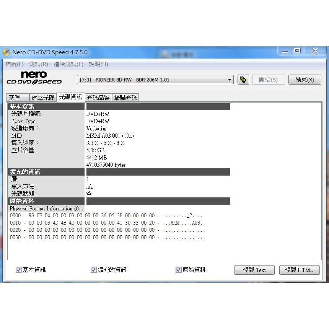Click the hex data row 0030
329x329 pixels.
(107, 237)
